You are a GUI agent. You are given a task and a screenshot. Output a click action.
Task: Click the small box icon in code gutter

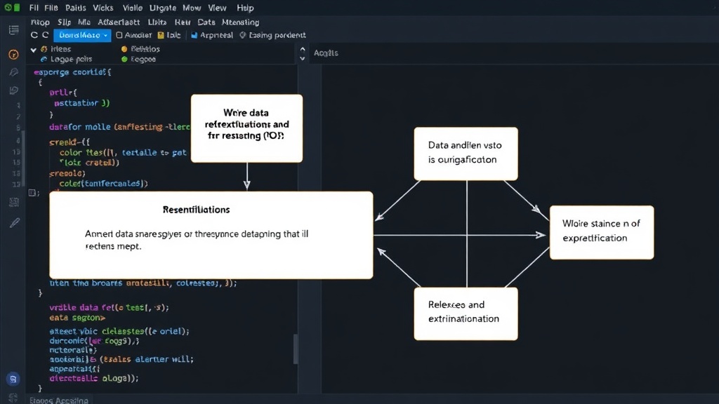coord(32,193)
